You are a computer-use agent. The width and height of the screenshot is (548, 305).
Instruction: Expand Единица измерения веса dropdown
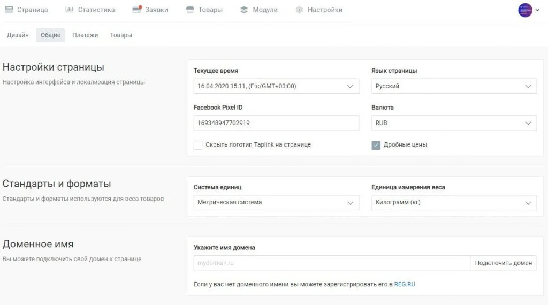pyautogui.click(x=454, y=202)
